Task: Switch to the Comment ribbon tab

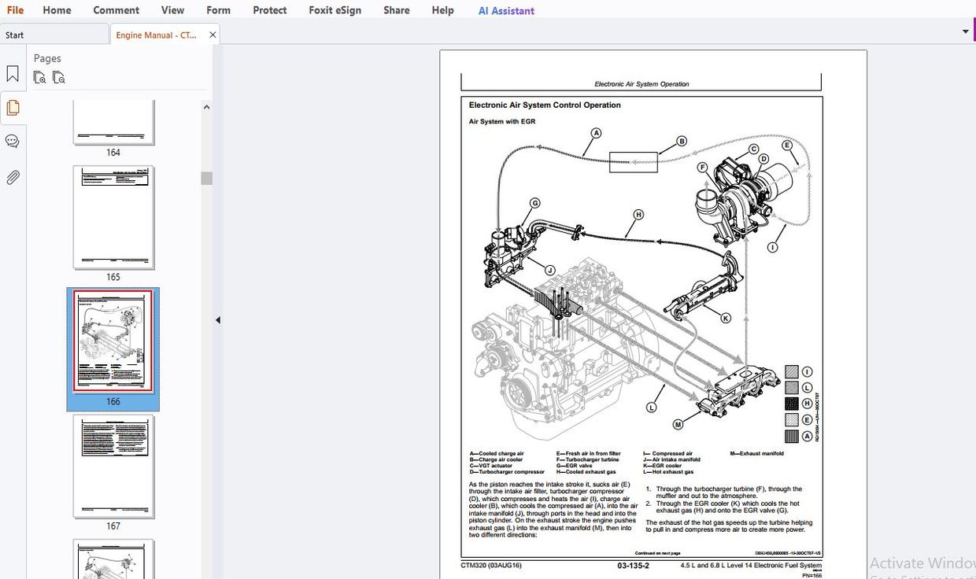Action: click(x=116, y=10)
